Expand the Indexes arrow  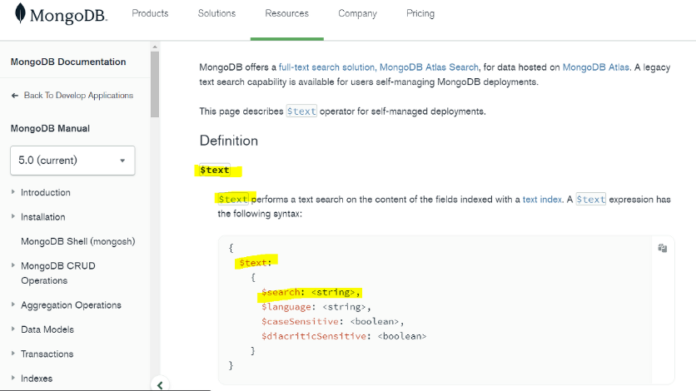[x=12, y=378]
